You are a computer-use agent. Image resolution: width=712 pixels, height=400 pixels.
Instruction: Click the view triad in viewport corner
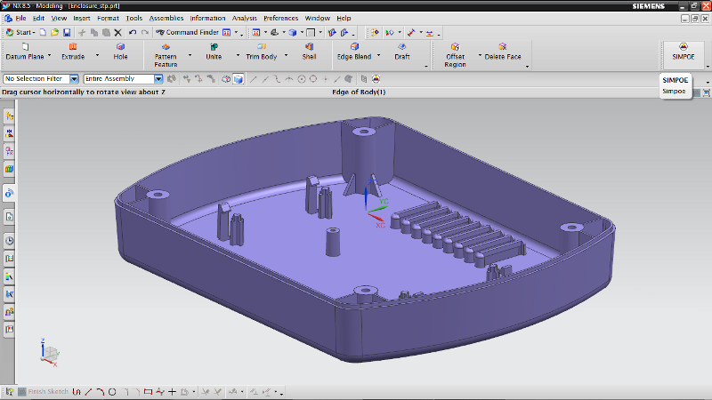click(49, 353)
